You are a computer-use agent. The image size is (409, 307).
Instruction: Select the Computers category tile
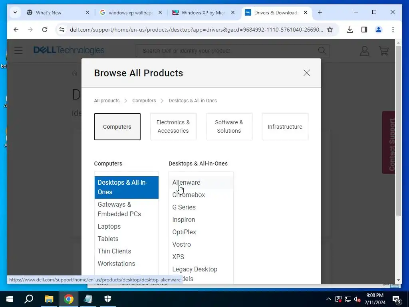pyautogui.click(x=117, y=127)
